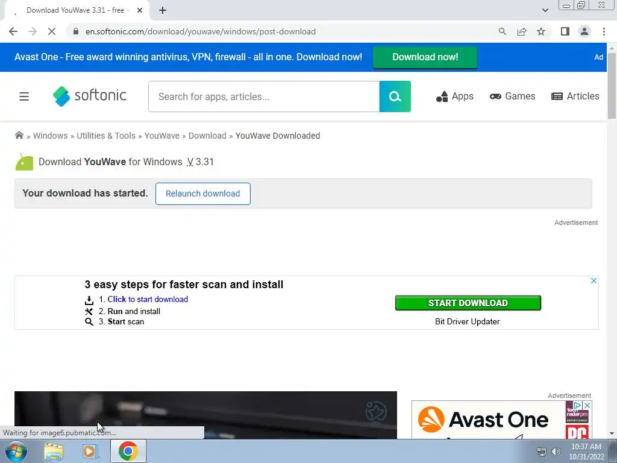Click 'YouWave Downloaded' breadcrumb text
Viewport: 617px width, 463px height.
[x=277, y=136]
